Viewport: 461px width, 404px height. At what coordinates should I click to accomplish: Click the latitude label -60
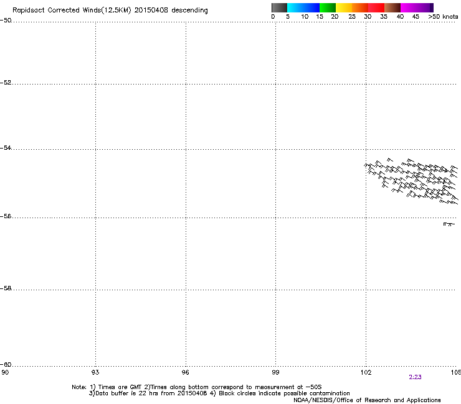click(6, 364)
